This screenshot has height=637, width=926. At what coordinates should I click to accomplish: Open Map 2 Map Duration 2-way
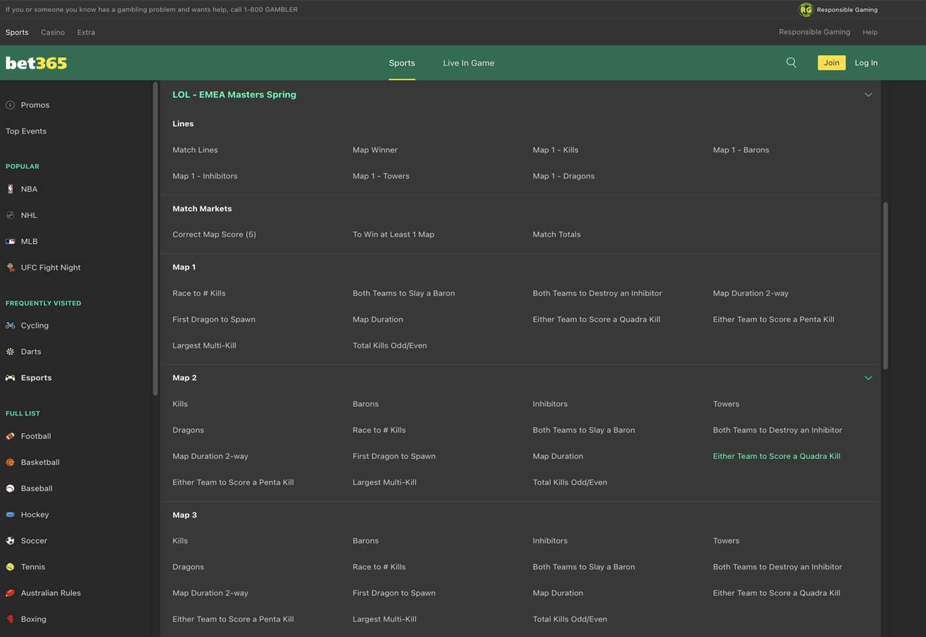[211, 456]
